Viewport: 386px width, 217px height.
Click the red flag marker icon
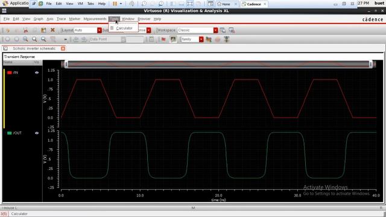(163, 39)
